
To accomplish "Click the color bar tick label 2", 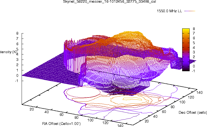I will click(194, 57).
